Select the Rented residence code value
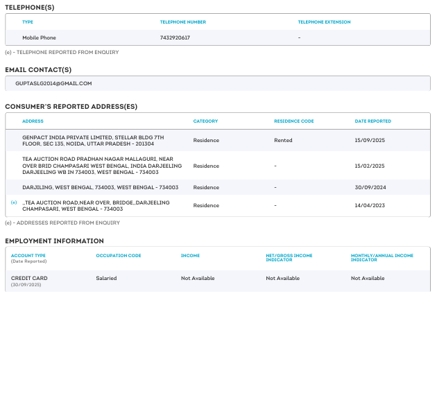 [283, 140]
